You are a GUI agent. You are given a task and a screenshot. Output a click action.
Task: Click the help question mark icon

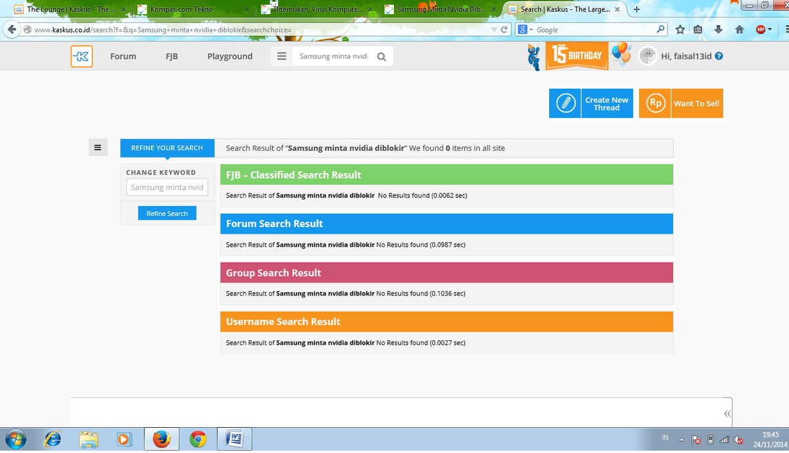click(x=719, y=56)
